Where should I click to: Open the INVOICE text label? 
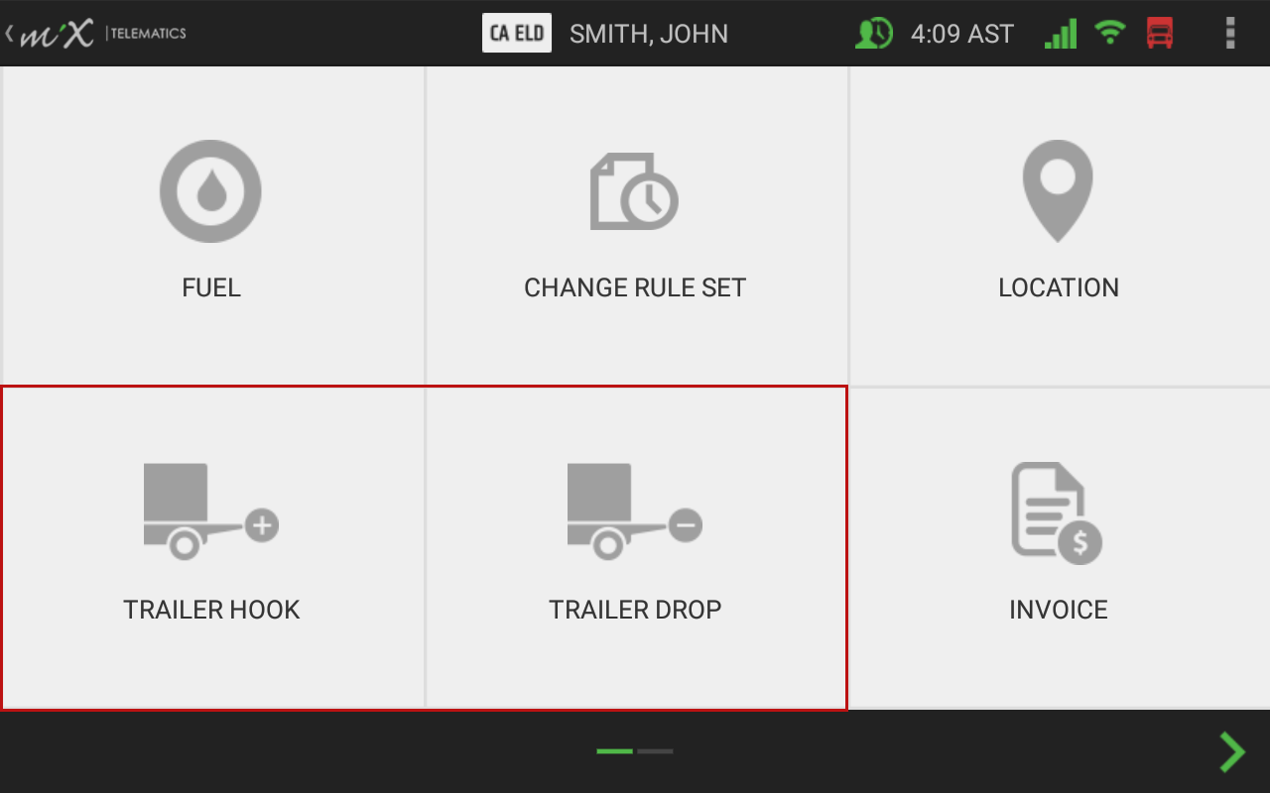(x=1059, y=610)
